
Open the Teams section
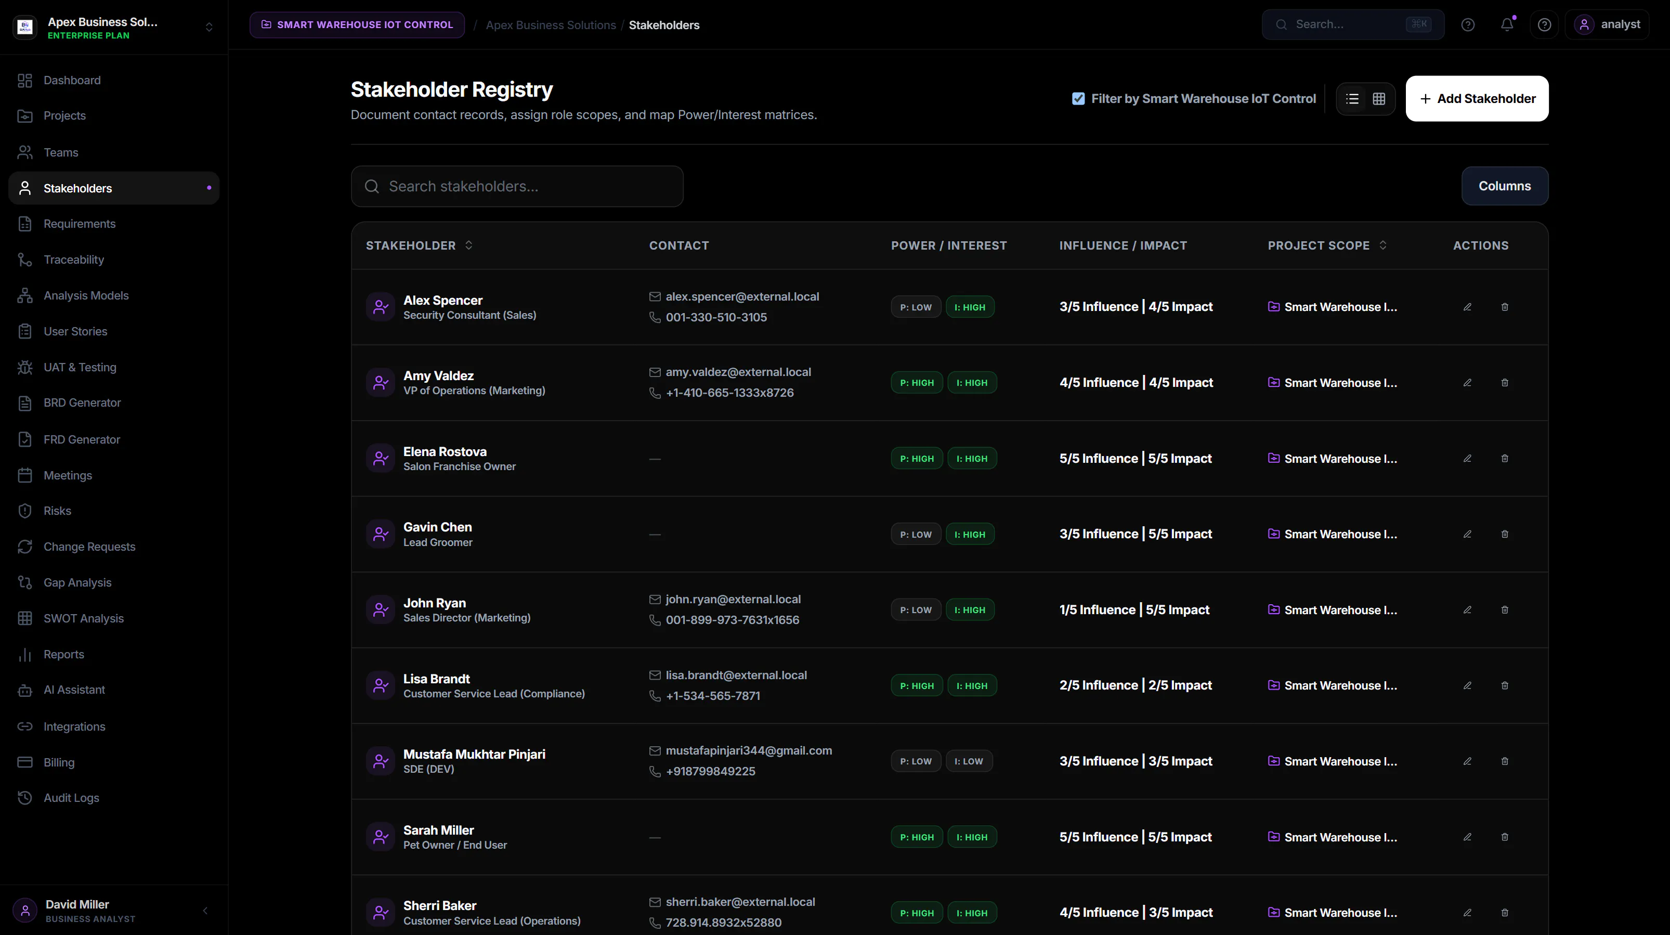[114, 152]
